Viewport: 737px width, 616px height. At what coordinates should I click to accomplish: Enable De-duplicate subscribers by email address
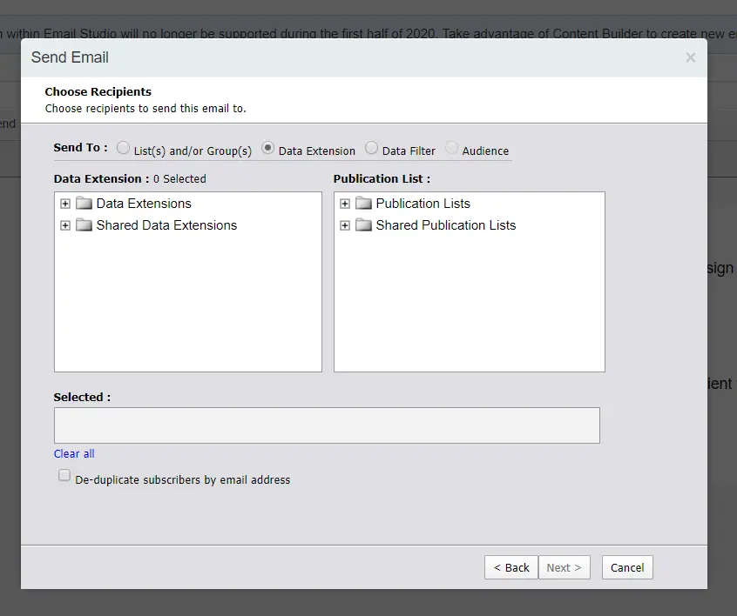pos(64,476)
